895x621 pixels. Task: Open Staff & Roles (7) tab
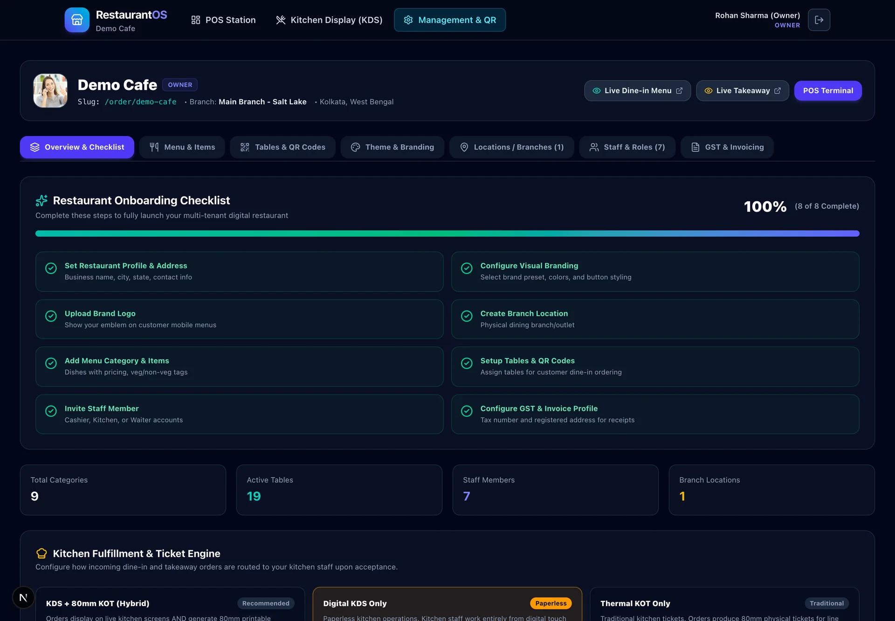point(627,147)
